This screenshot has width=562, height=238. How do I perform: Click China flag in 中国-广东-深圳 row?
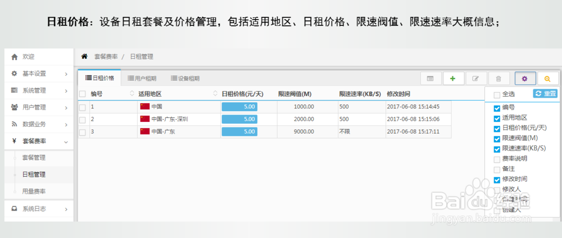145,119
